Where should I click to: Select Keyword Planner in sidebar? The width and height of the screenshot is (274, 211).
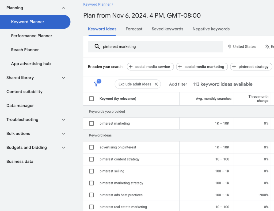pyautogui.click(x=35, y=22)
